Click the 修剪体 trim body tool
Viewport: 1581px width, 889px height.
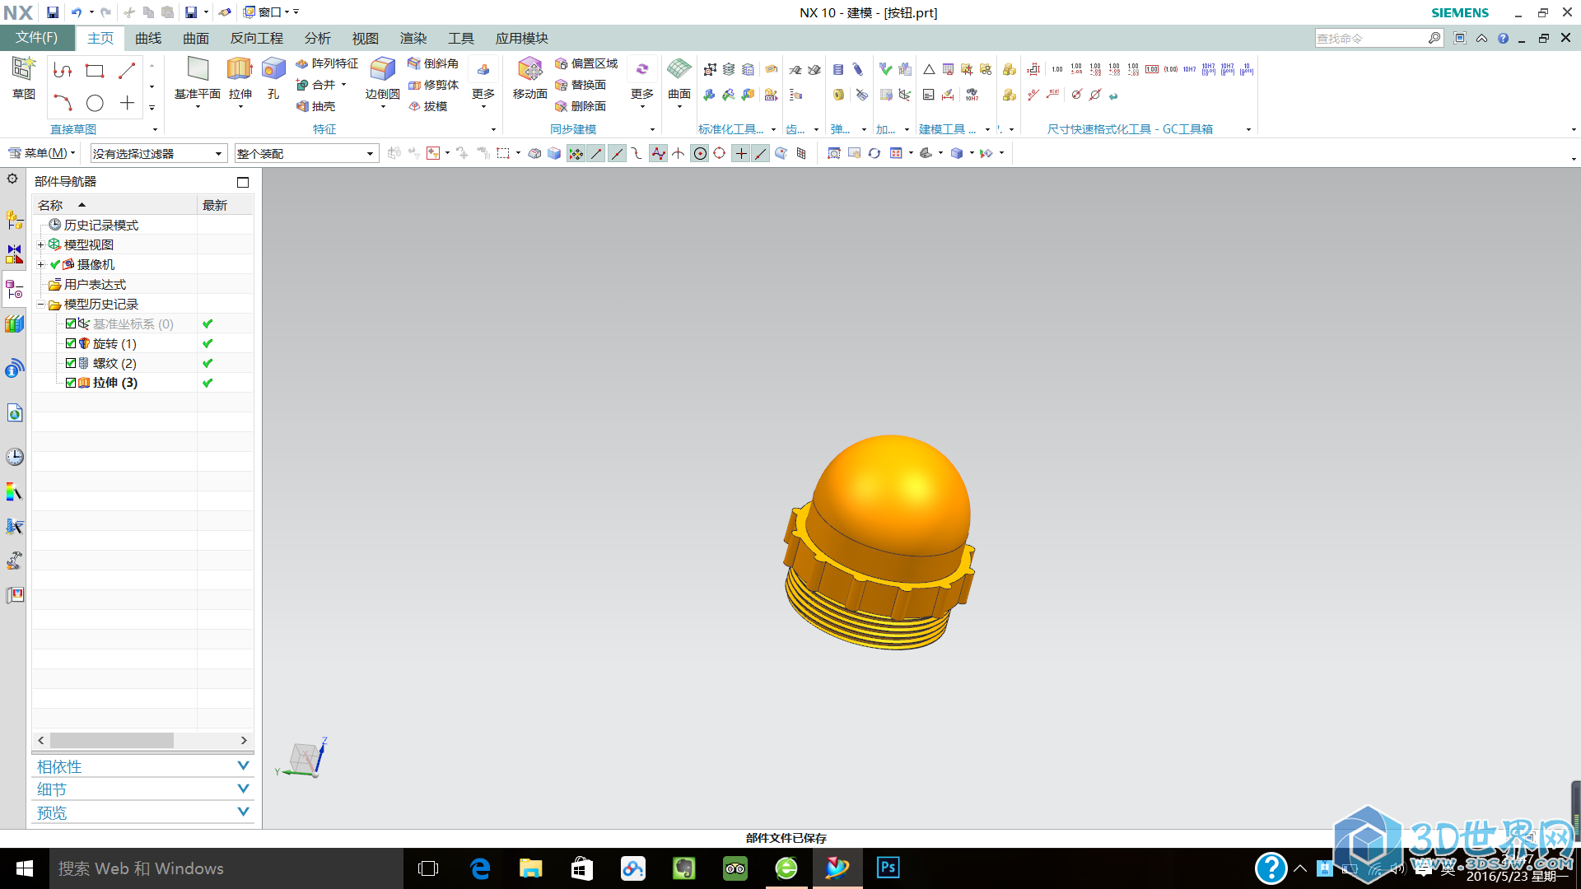(433, 85)
